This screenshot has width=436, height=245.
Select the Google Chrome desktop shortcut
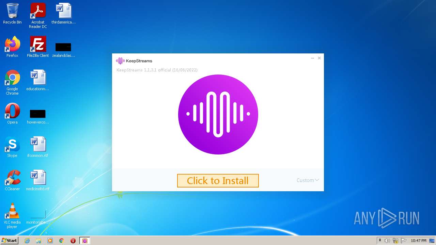point(12,82)
